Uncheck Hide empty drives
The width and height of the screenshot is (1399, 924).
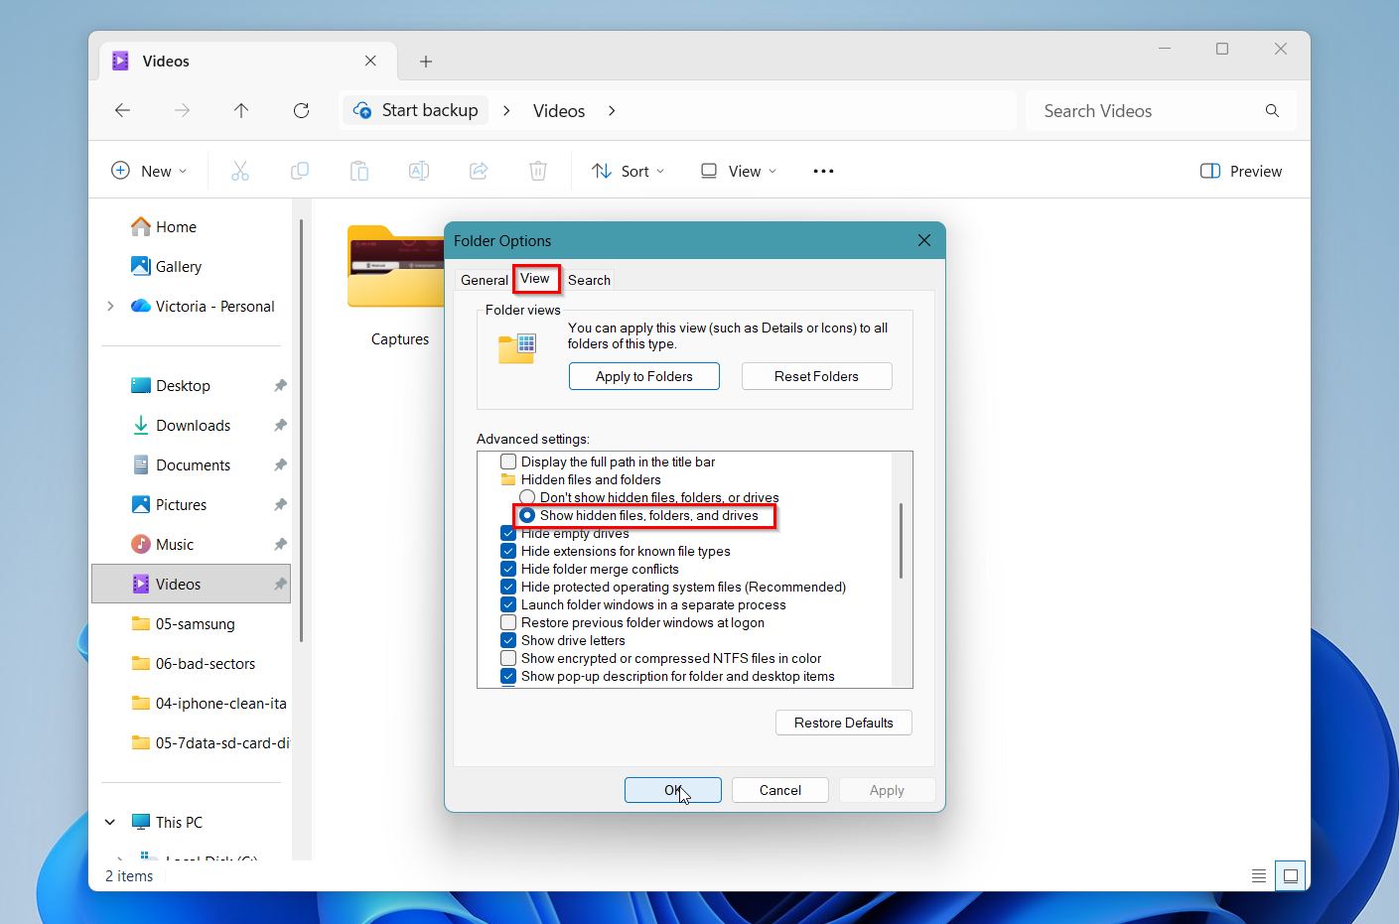coord(507,533)
